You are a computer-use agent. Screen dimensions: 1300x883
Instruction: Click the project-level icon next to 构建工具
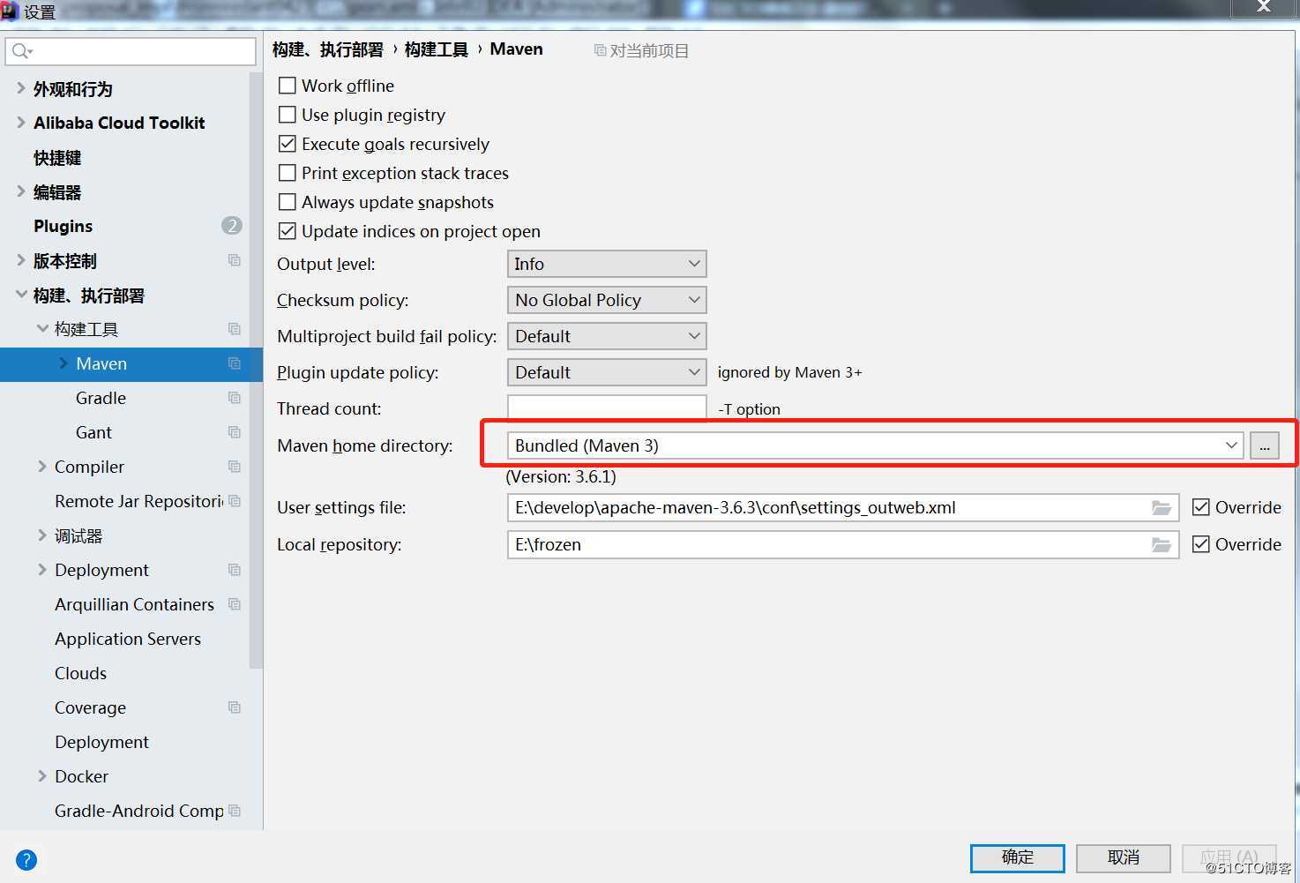tap(234, 329)
